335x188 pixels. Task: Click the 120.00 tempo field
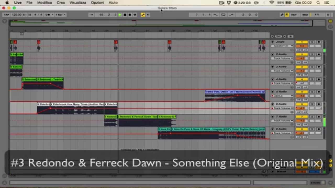[x=16, y=15]
